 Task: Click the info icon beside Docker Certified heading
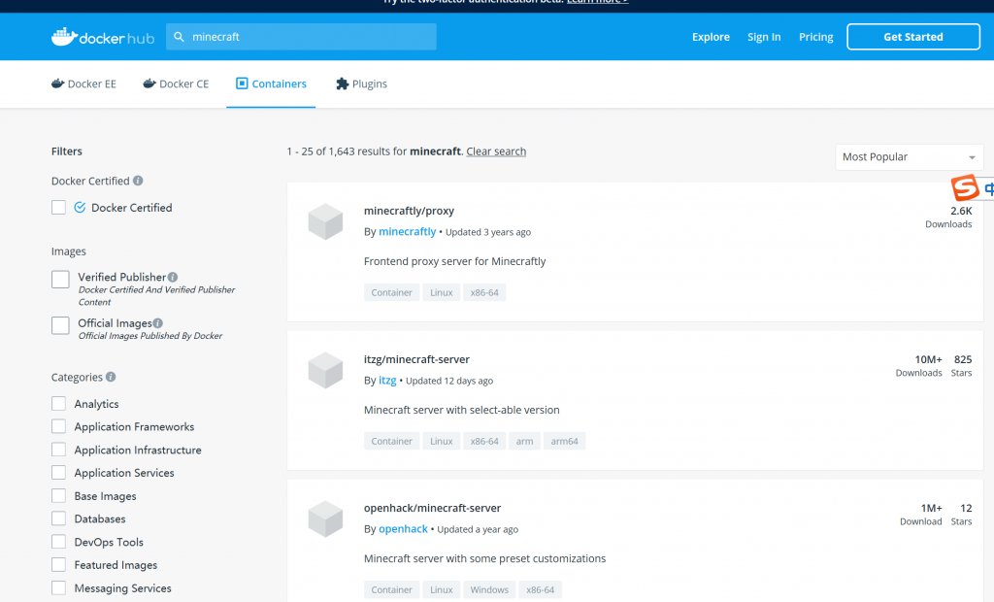pos(138,181)
